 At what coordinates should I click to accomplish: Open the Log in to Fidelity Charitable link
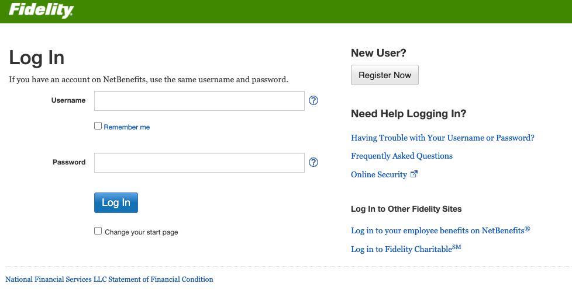406,249
